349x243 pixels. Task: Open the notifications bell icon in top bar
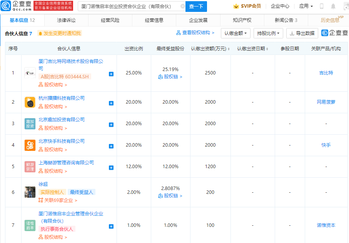tap(333, 6)
